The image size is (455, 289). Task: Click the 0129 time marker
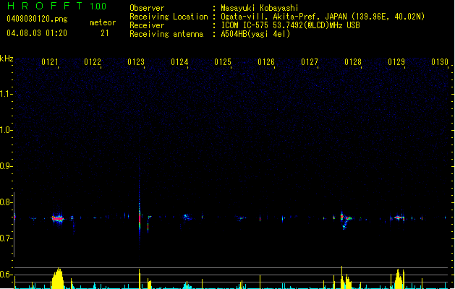396,62
